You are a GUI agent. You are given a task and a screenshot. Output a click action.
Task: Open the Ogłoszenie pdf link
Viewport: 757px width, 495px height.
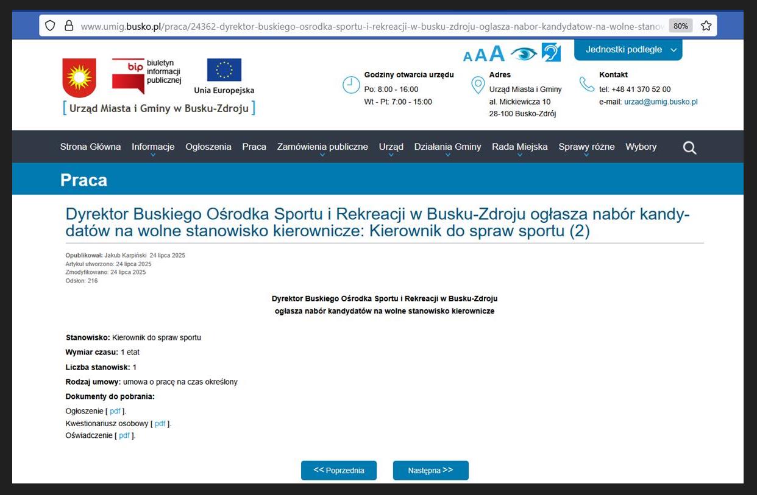pyautogui.click(x=115, y=411)
